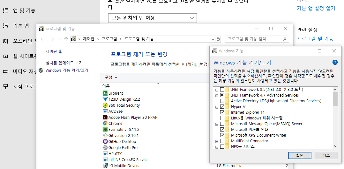The image size is (344, 169).
Task: Click the Chrome program icon
Action: click(105, 123)
